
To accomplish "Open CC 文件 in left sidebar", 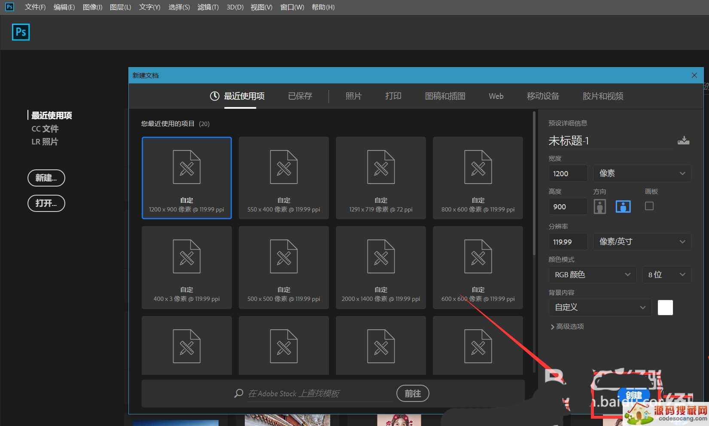I will pyautogui.click(x=45, y=129).
